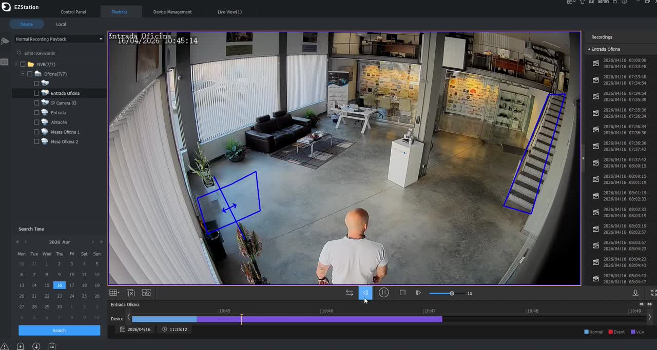657x350 pixels.
Task: Stop the playback with the square button
Action: click(x=402, y=293)
